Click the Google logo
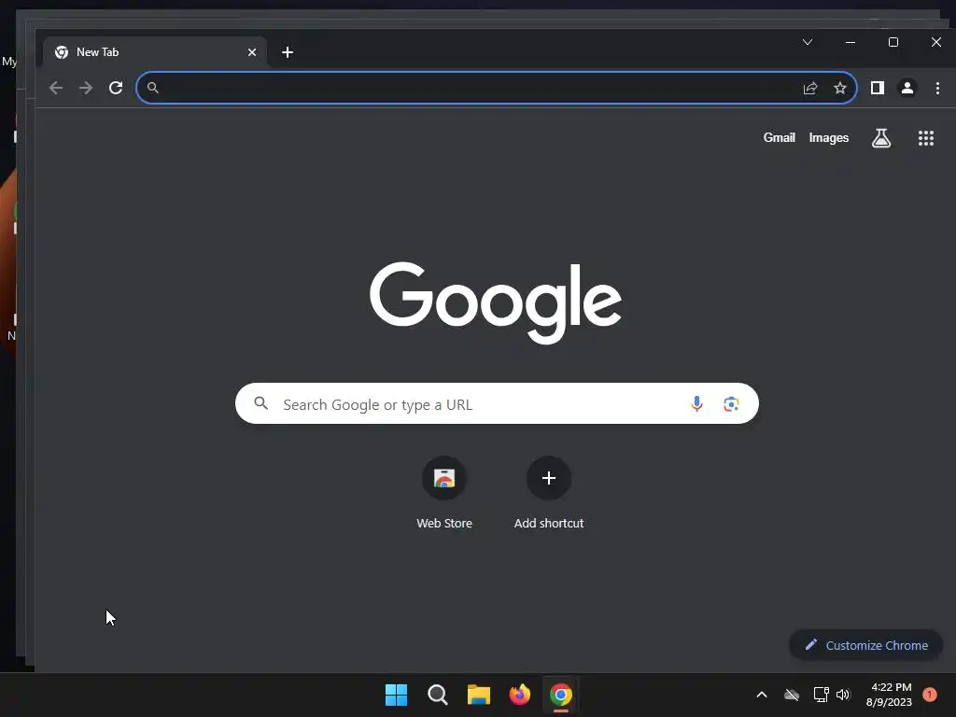 [x=496, y=303]
